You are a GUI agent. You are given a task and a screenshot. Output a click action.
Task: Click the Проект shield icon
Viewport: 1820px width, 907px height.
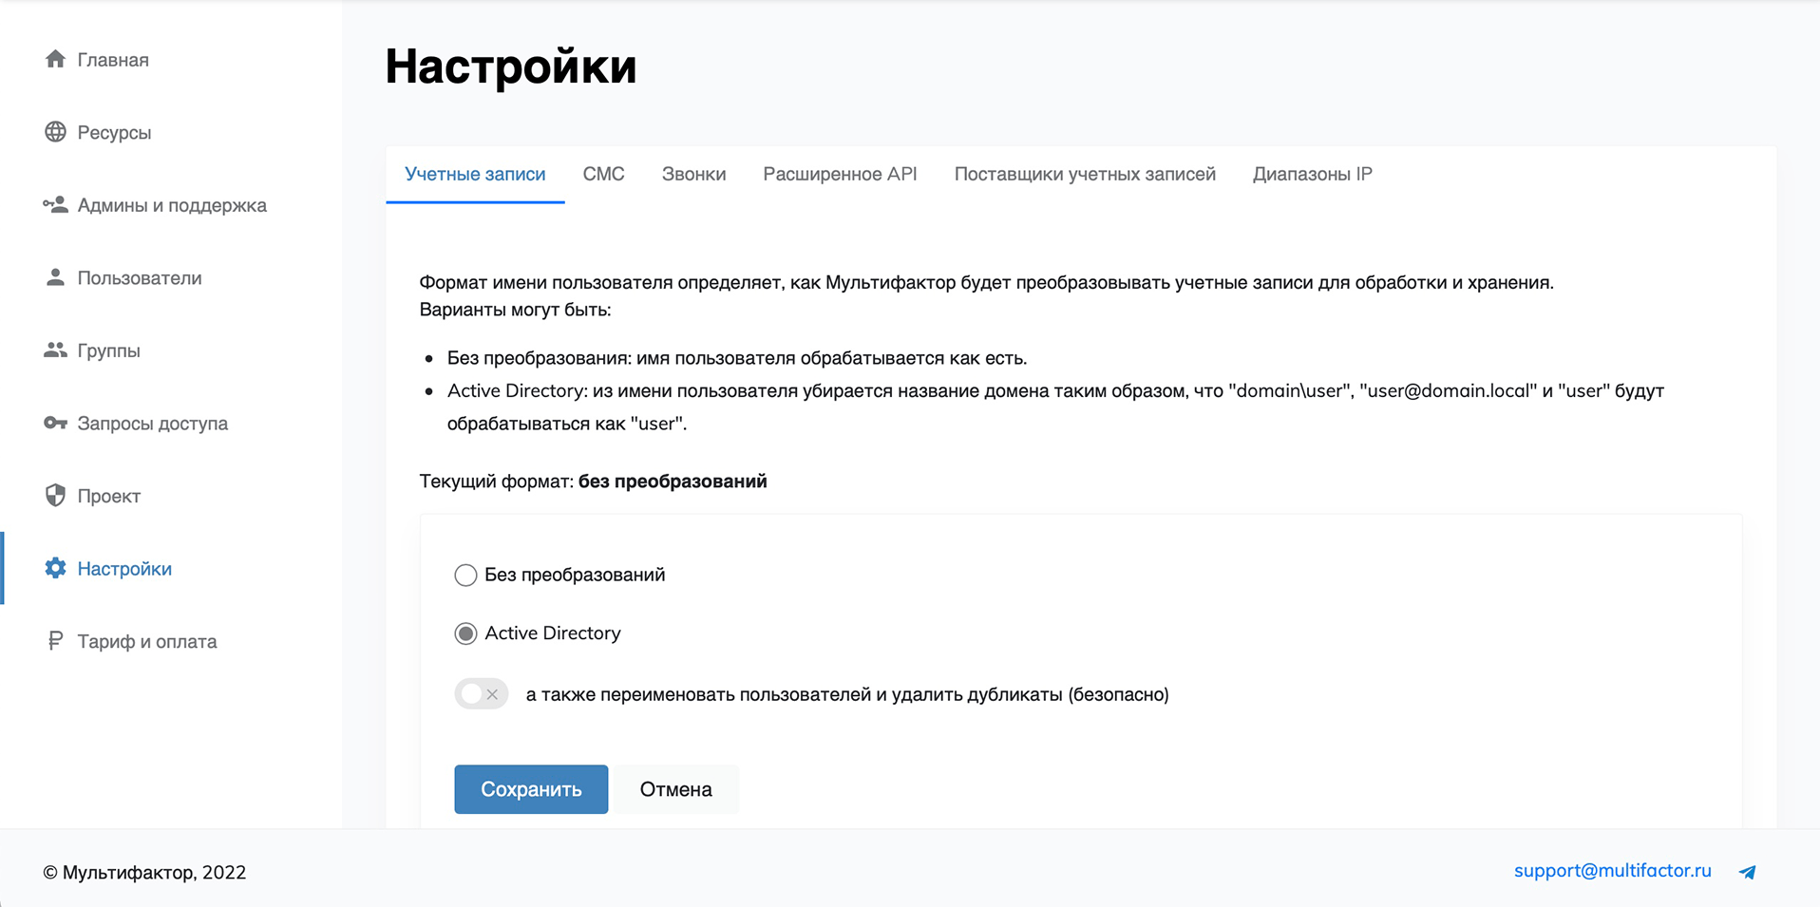tap(55, 496)
